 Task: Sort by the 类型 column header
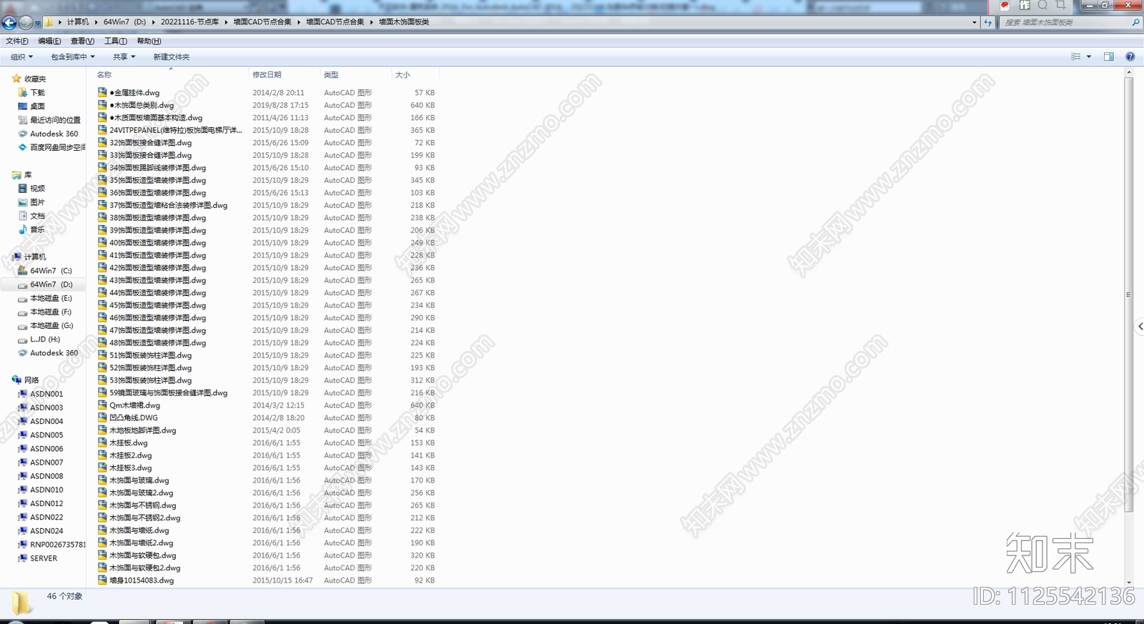click(x=331, y=74)
